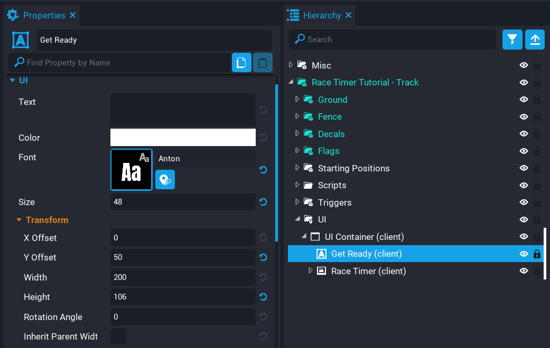This screenshot has width=550, height=348.
Task: Click the paste properties clipboard icon
Action: click(x=263, y=62)
